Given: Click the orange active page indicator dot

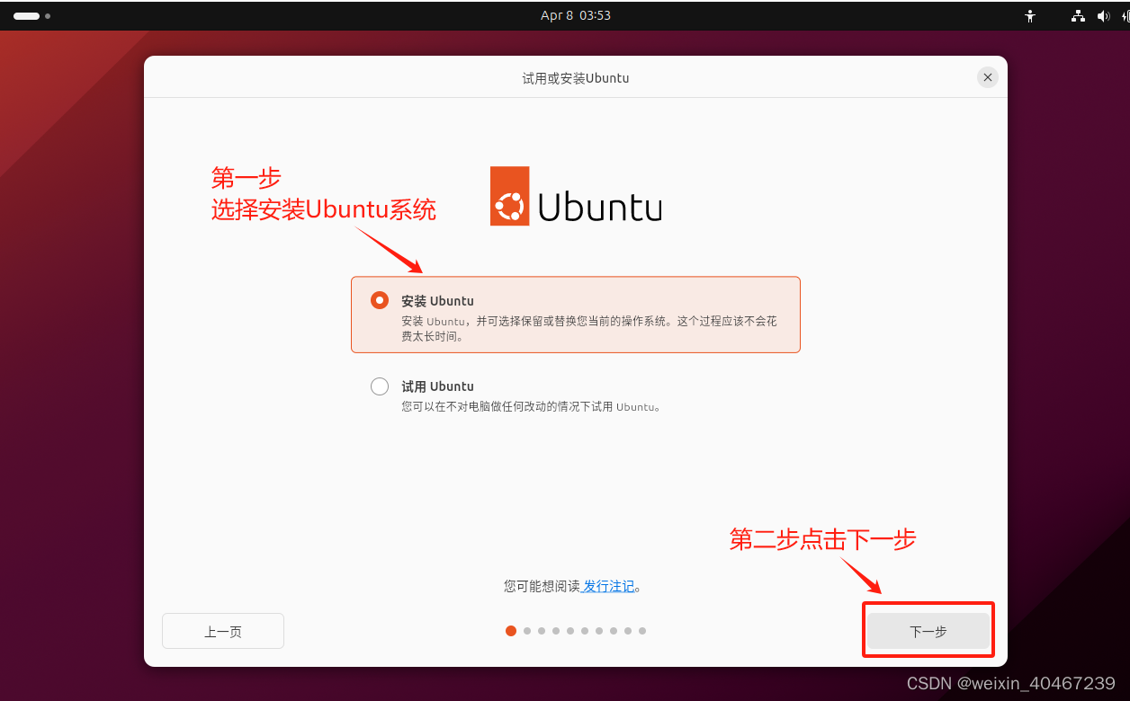Looking at the screenshot, I should (511, 631).
